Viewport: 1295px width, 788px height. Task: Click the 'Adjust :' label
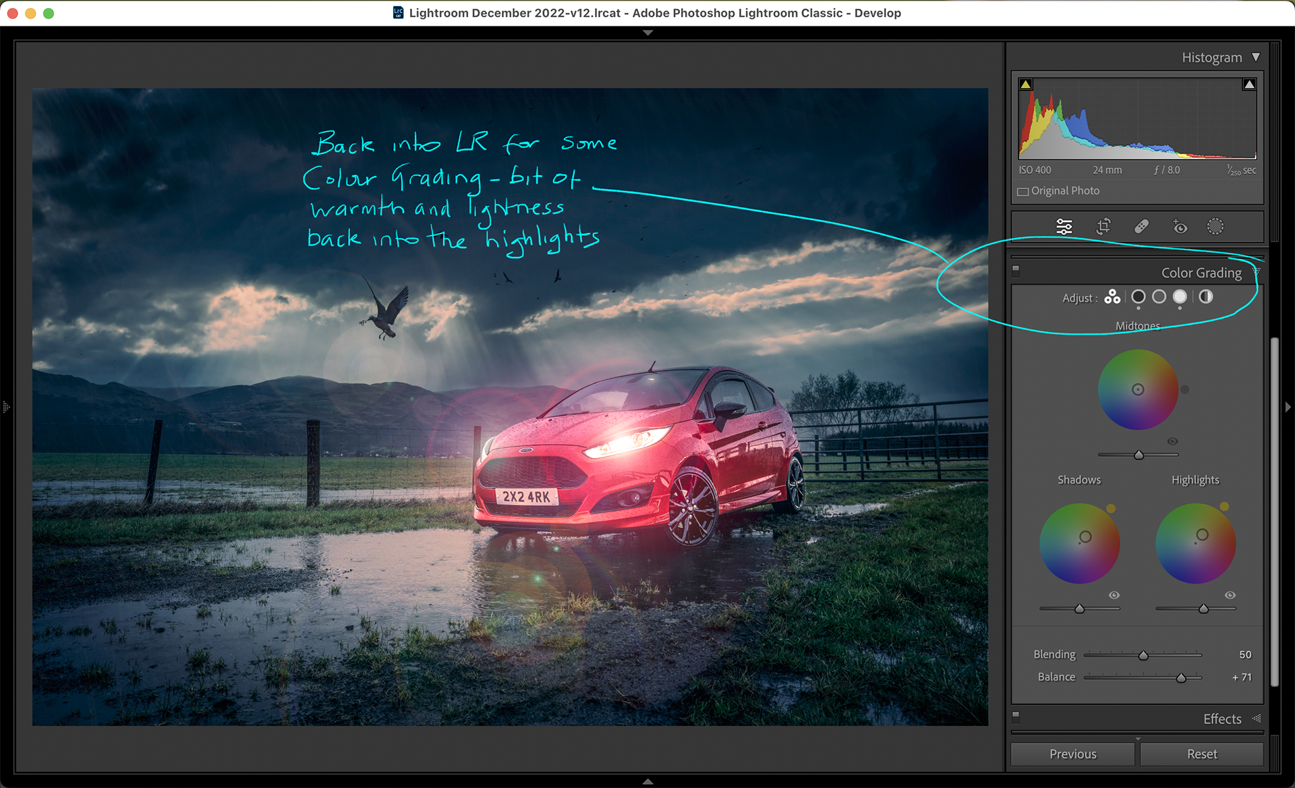[1080, 298]
